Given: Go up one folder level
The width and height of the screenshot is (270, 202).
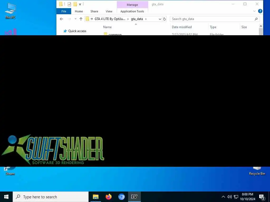Looking at the screenshot, I should click(x=81, y=19).
